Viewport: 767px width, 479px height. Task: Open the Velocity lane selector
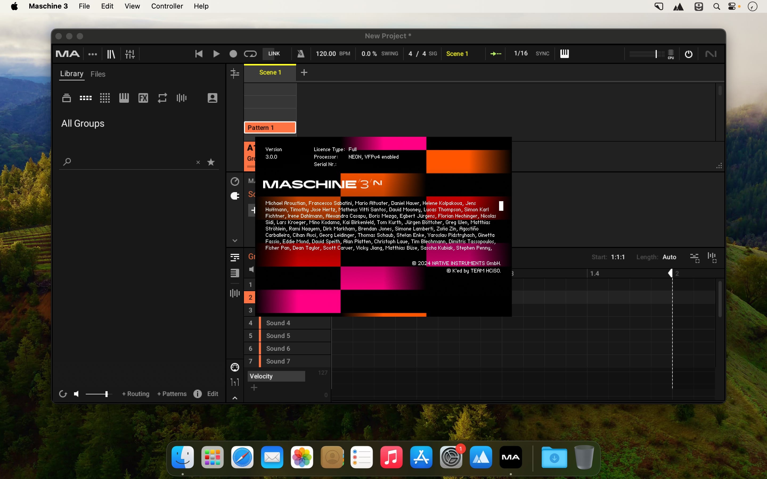pyautogui.click(x=276, y=376)
